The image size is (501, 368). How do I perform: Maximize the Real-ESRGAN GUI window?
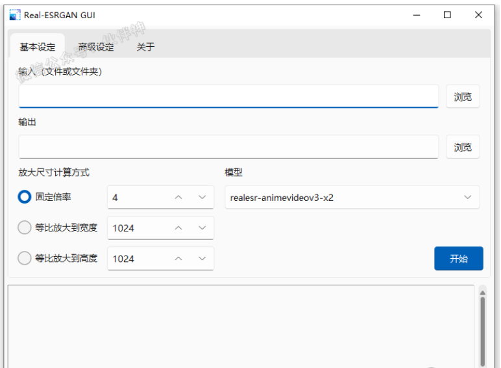(447, 15)
